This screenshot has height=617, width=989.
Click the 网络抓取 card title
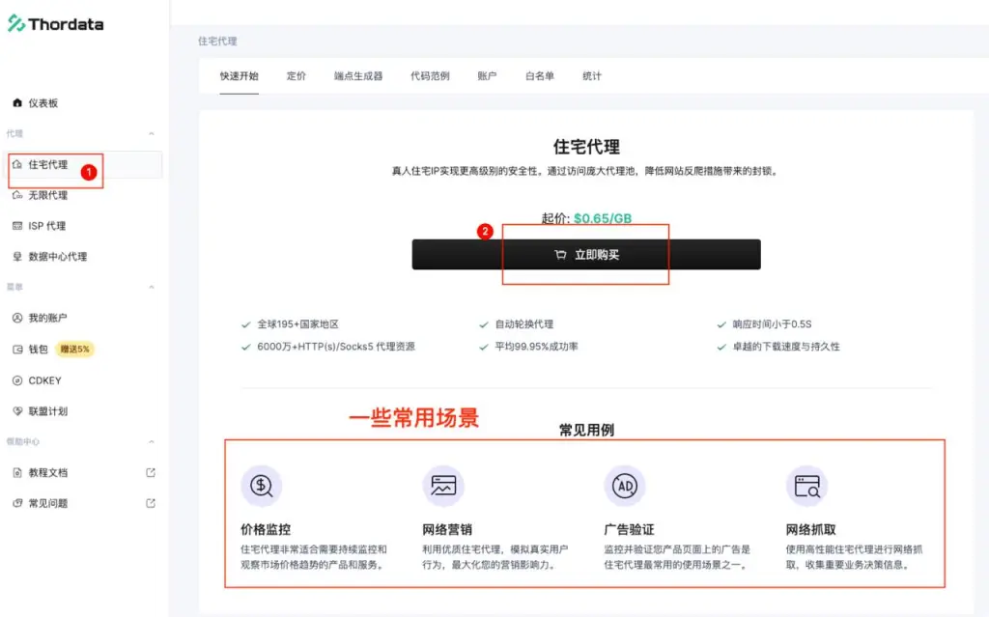click(810, 529)
